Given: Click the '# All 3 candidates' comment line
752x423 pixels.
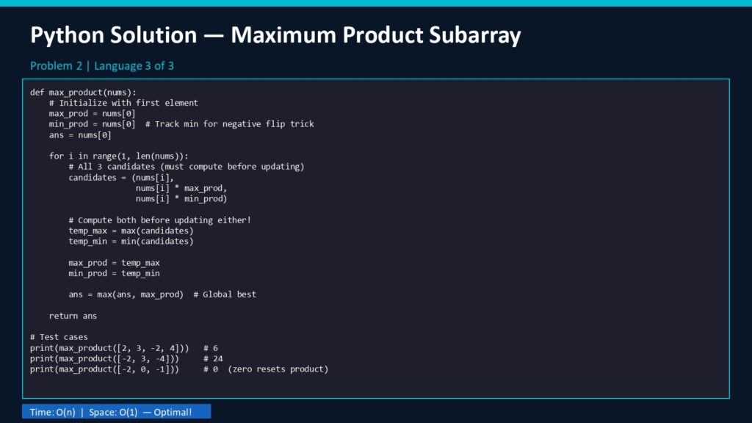Looking at the screenshot, I should coord(186,167).
